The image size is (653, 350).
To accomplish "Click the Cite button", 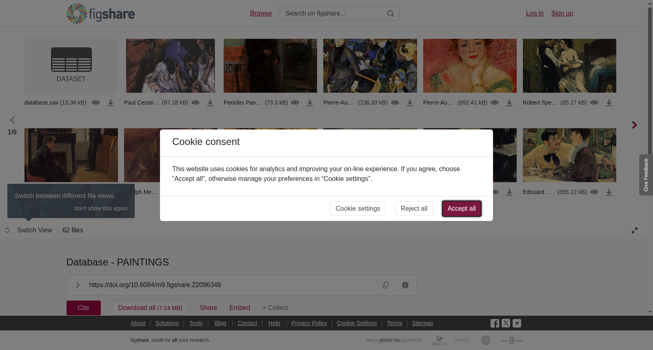I will tap(84, 308).
